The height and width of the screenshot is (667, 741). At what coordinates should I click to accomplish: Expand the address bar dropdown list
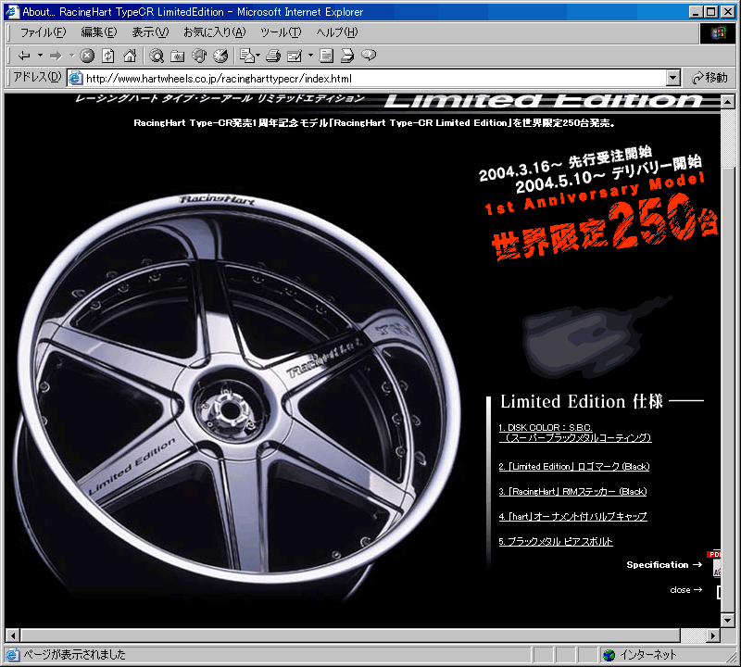(x=673, y=78)
